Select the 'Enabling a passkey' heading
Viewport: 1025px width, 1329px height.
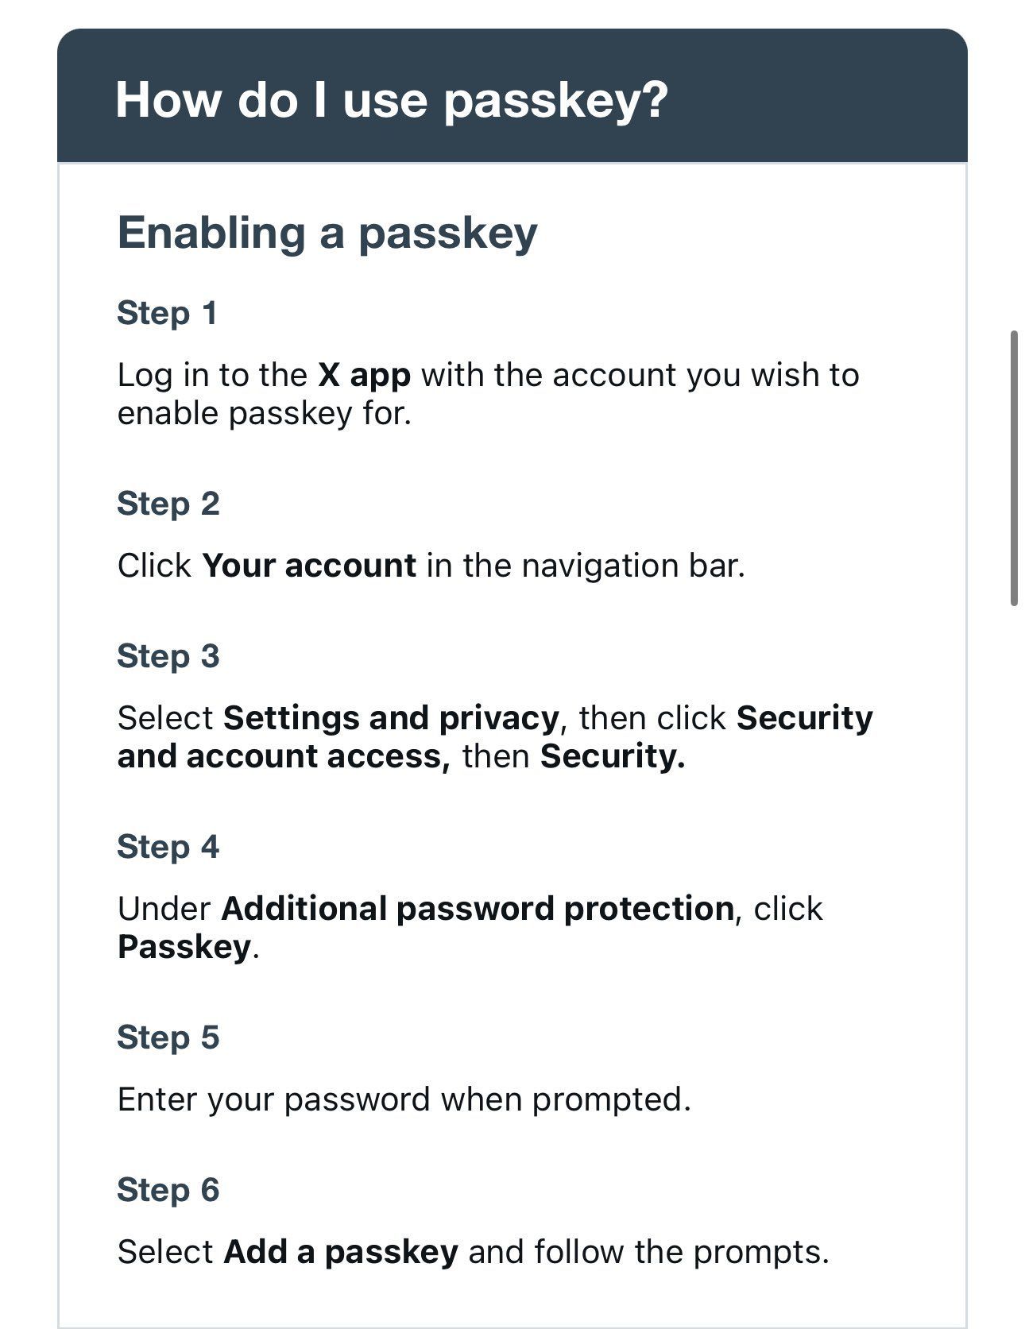327,234
